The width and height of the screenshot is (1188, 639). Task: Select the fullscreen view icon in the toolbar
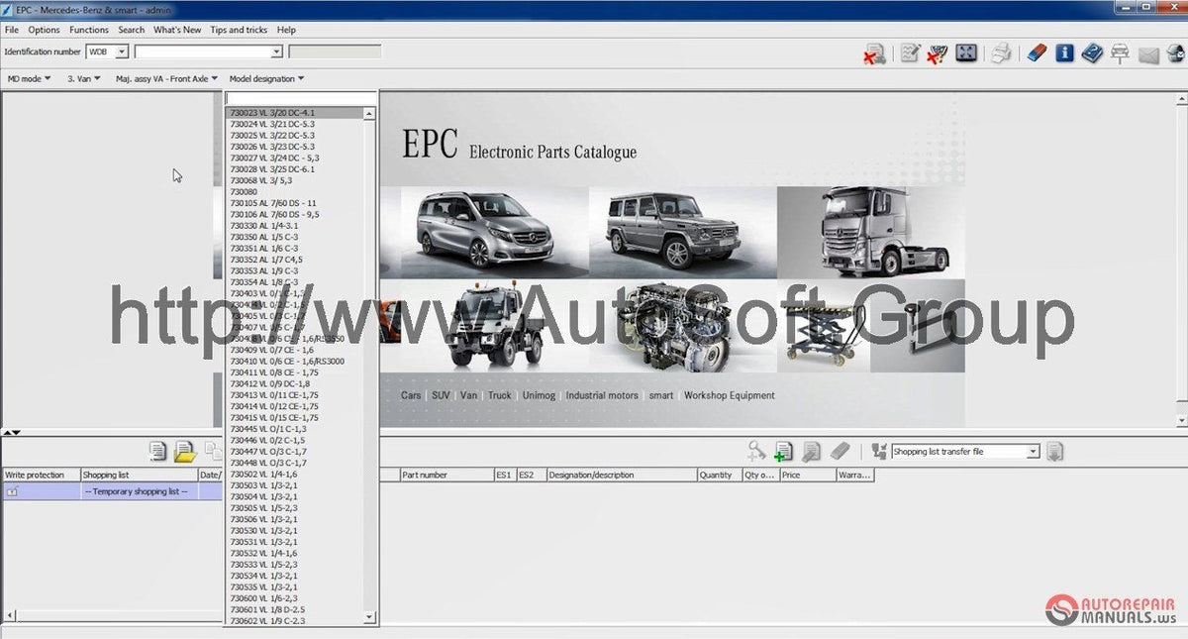click(967, 52)
